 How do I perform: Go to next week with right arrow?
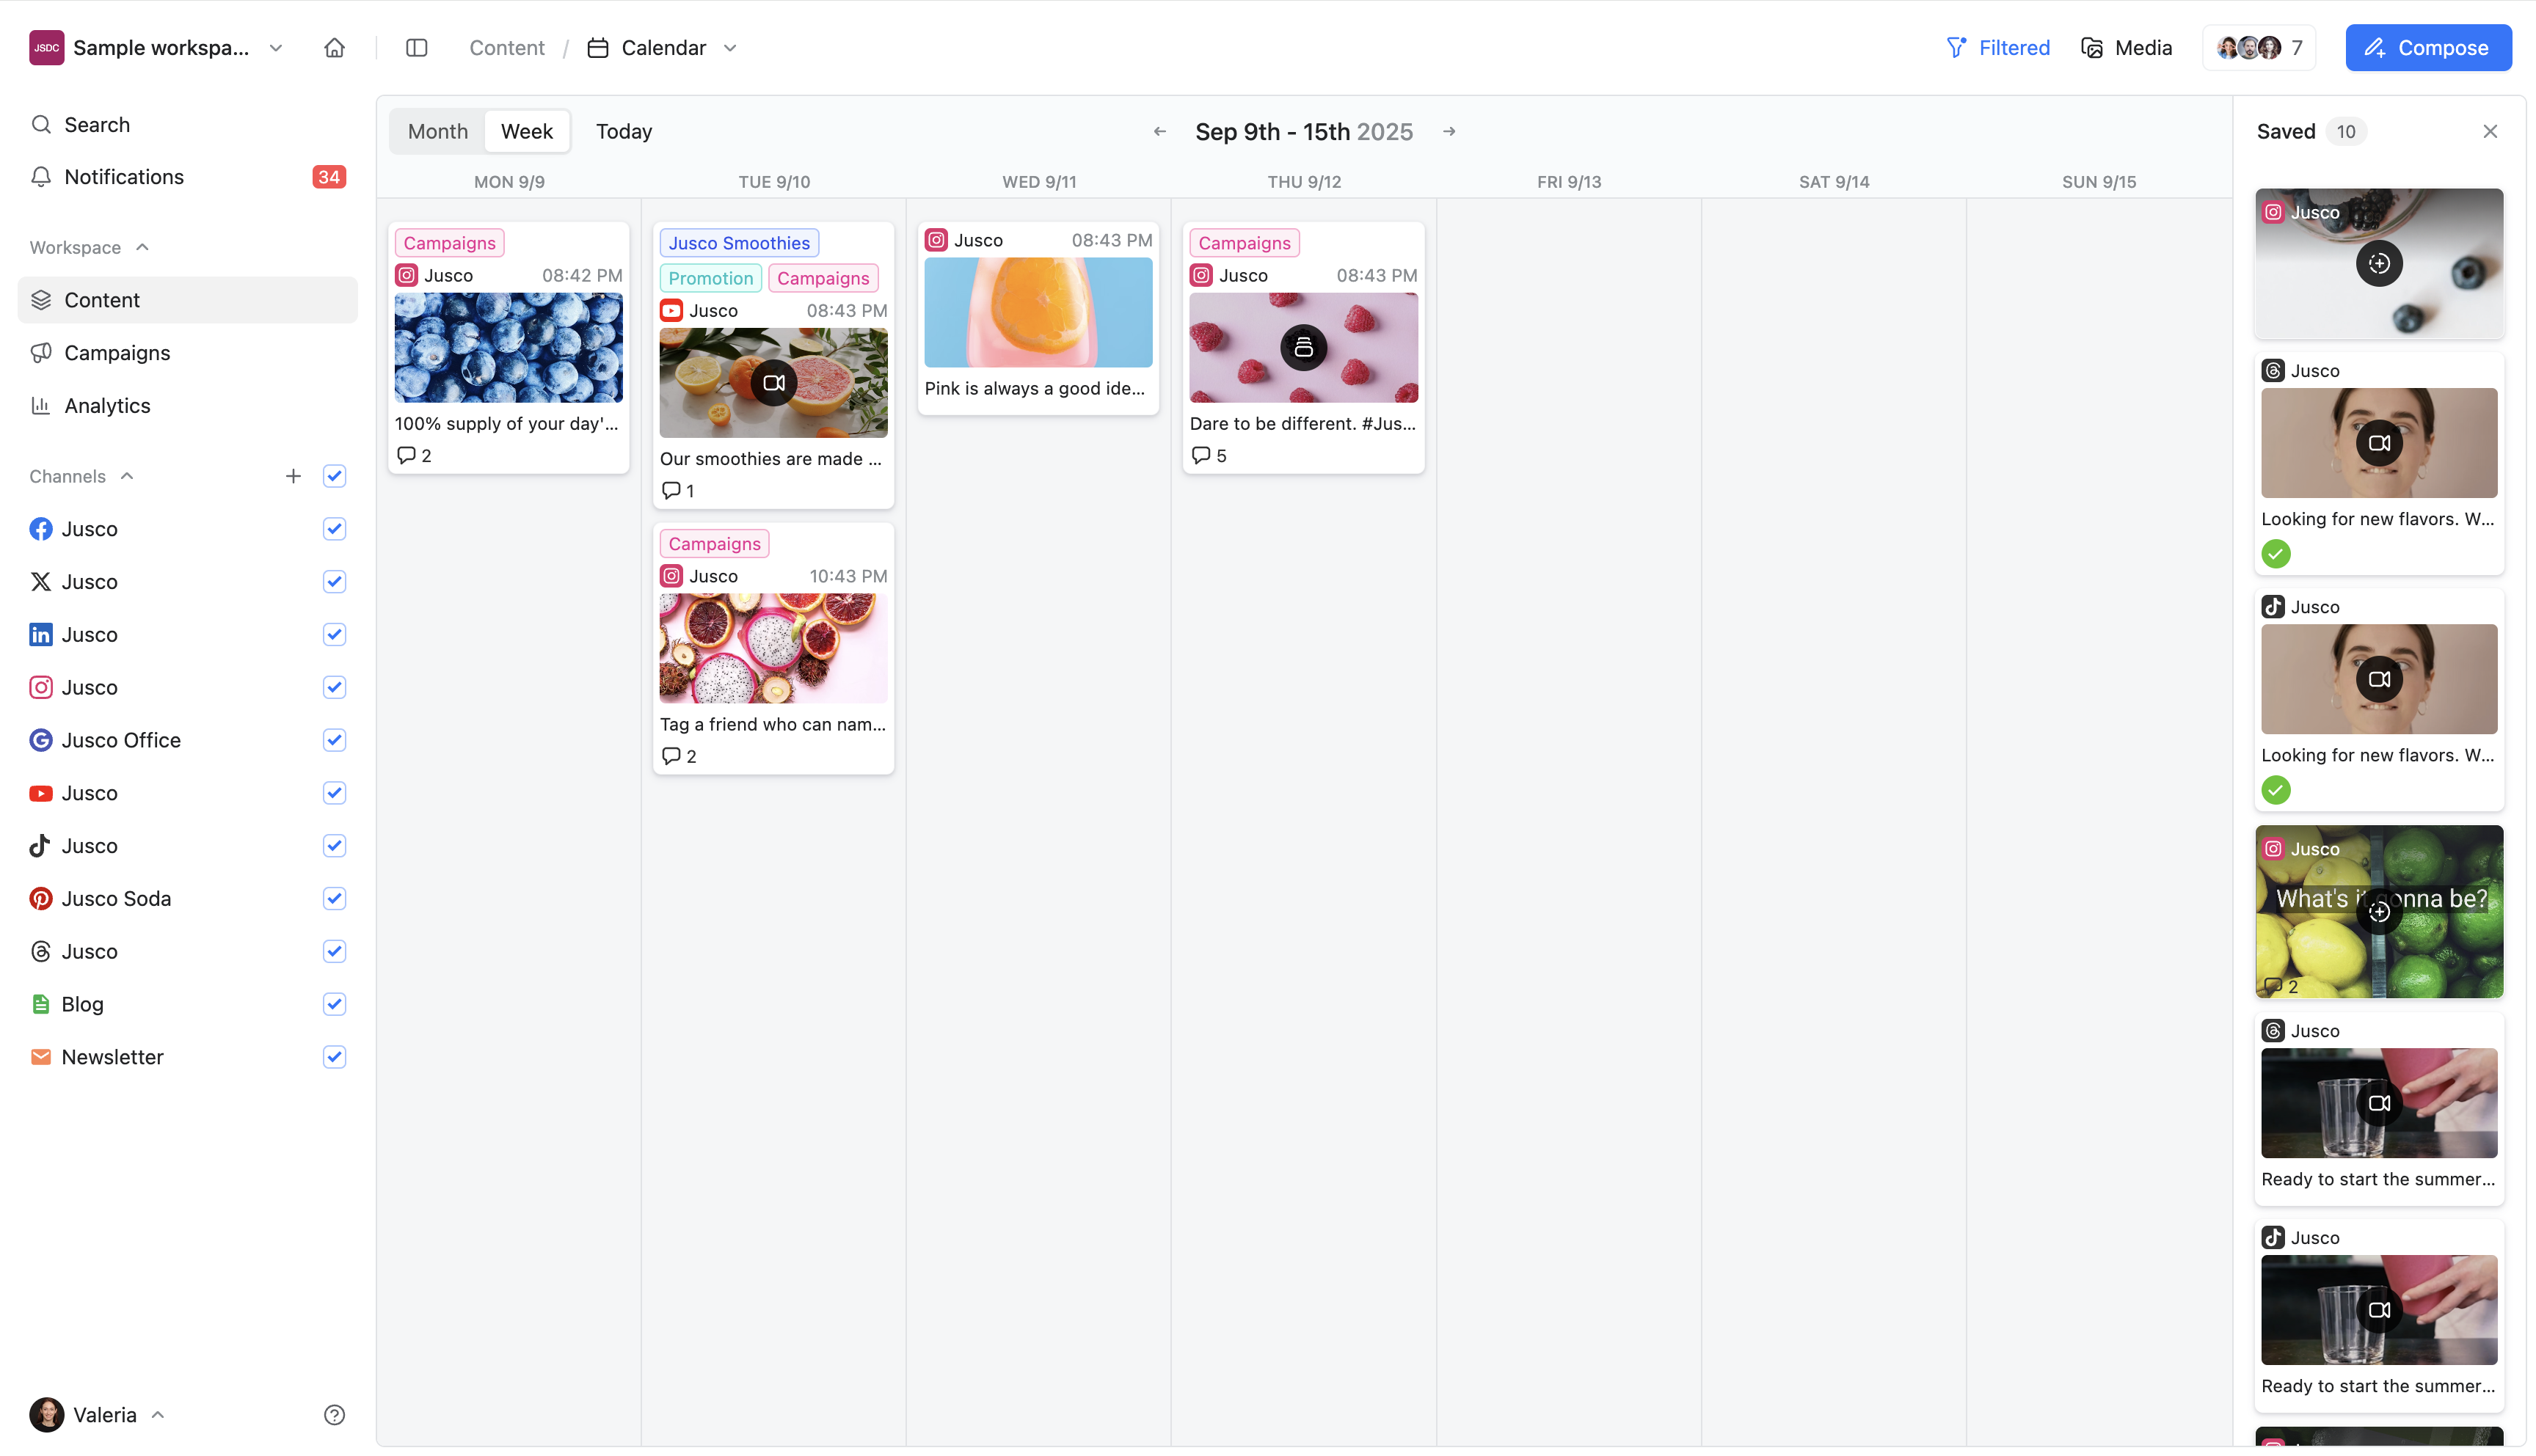pyautogui.click(x=1449, y=131)
